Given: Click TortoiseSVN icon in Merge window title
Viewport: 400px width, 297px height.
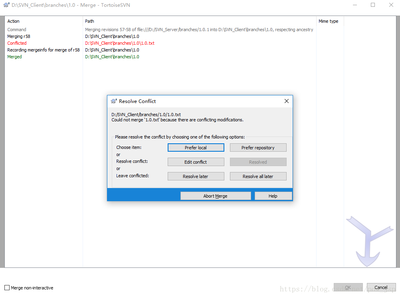Looking at the screenshot, I should tap(6, 5).
